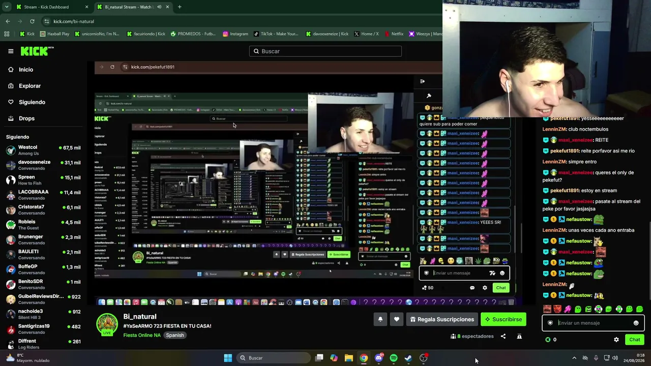Open the emoji picker in chat input
Screen dimensions: 651x366
[x=636, y=323]
